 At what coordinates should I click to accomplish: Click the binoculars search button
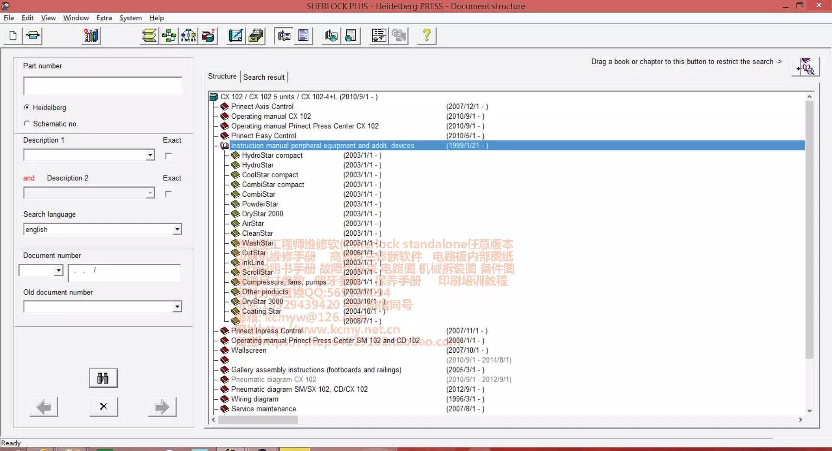[x=103, y=378]
